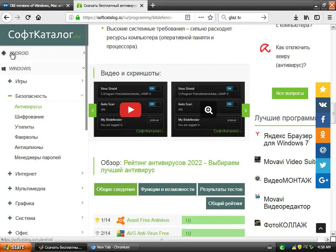The width and height of the screenshot is (336, 252).
Task: Open Яндекс Браузер для Windows 7 link
Action: (x=288, y=139)
